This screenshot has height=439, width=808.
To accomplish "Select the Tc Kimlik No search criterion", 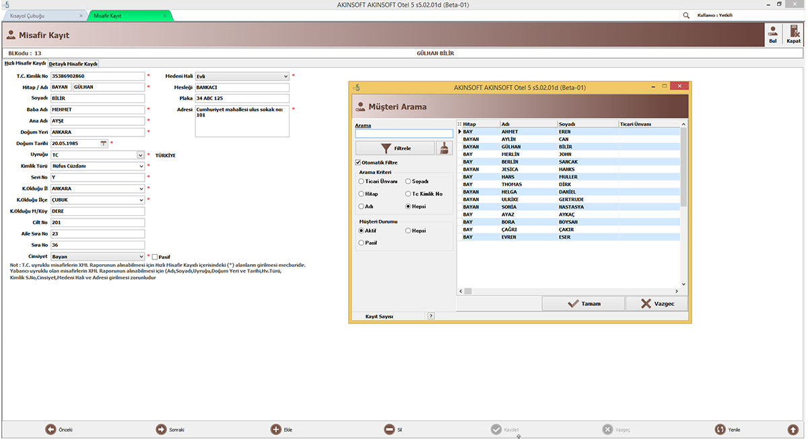I will (408, 194).
